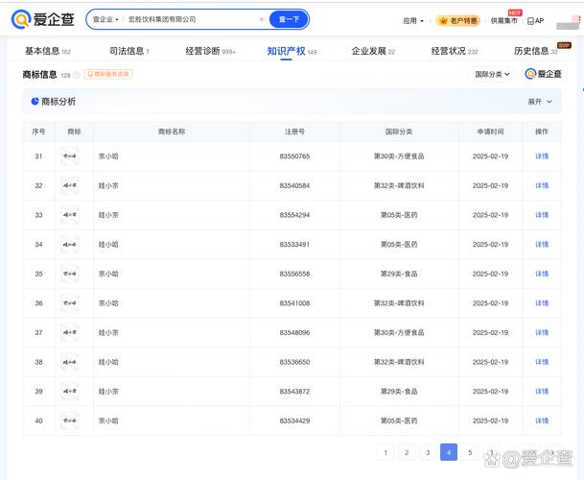Image resolution: width=584 pixels, height=480 pixels.
Task: Click trademark thumbnail for row 32
Action: click(x=70, y=185)
